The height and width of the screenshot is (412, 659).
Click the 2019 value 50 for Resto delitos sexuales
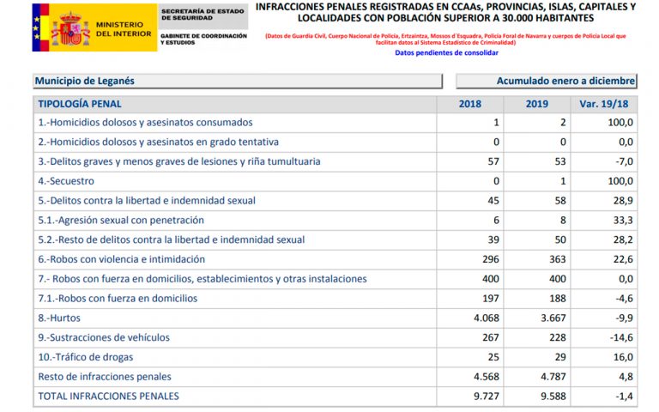560,239
